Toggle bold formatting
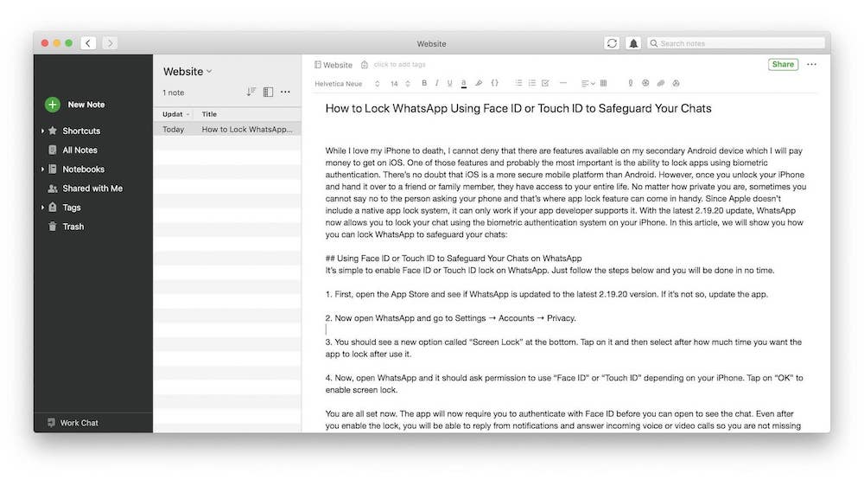The height and width of the screenshot is (486, 864). click(423, 84)
